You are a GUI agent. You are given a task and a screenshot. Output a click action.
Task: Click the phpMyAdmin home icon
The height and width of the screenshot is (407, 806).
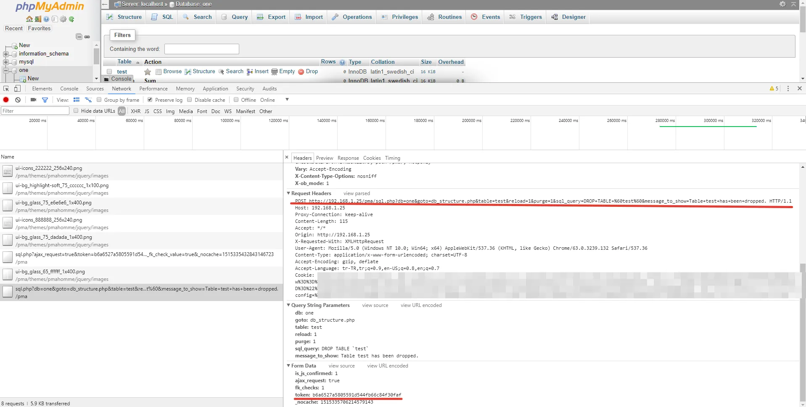29,19
